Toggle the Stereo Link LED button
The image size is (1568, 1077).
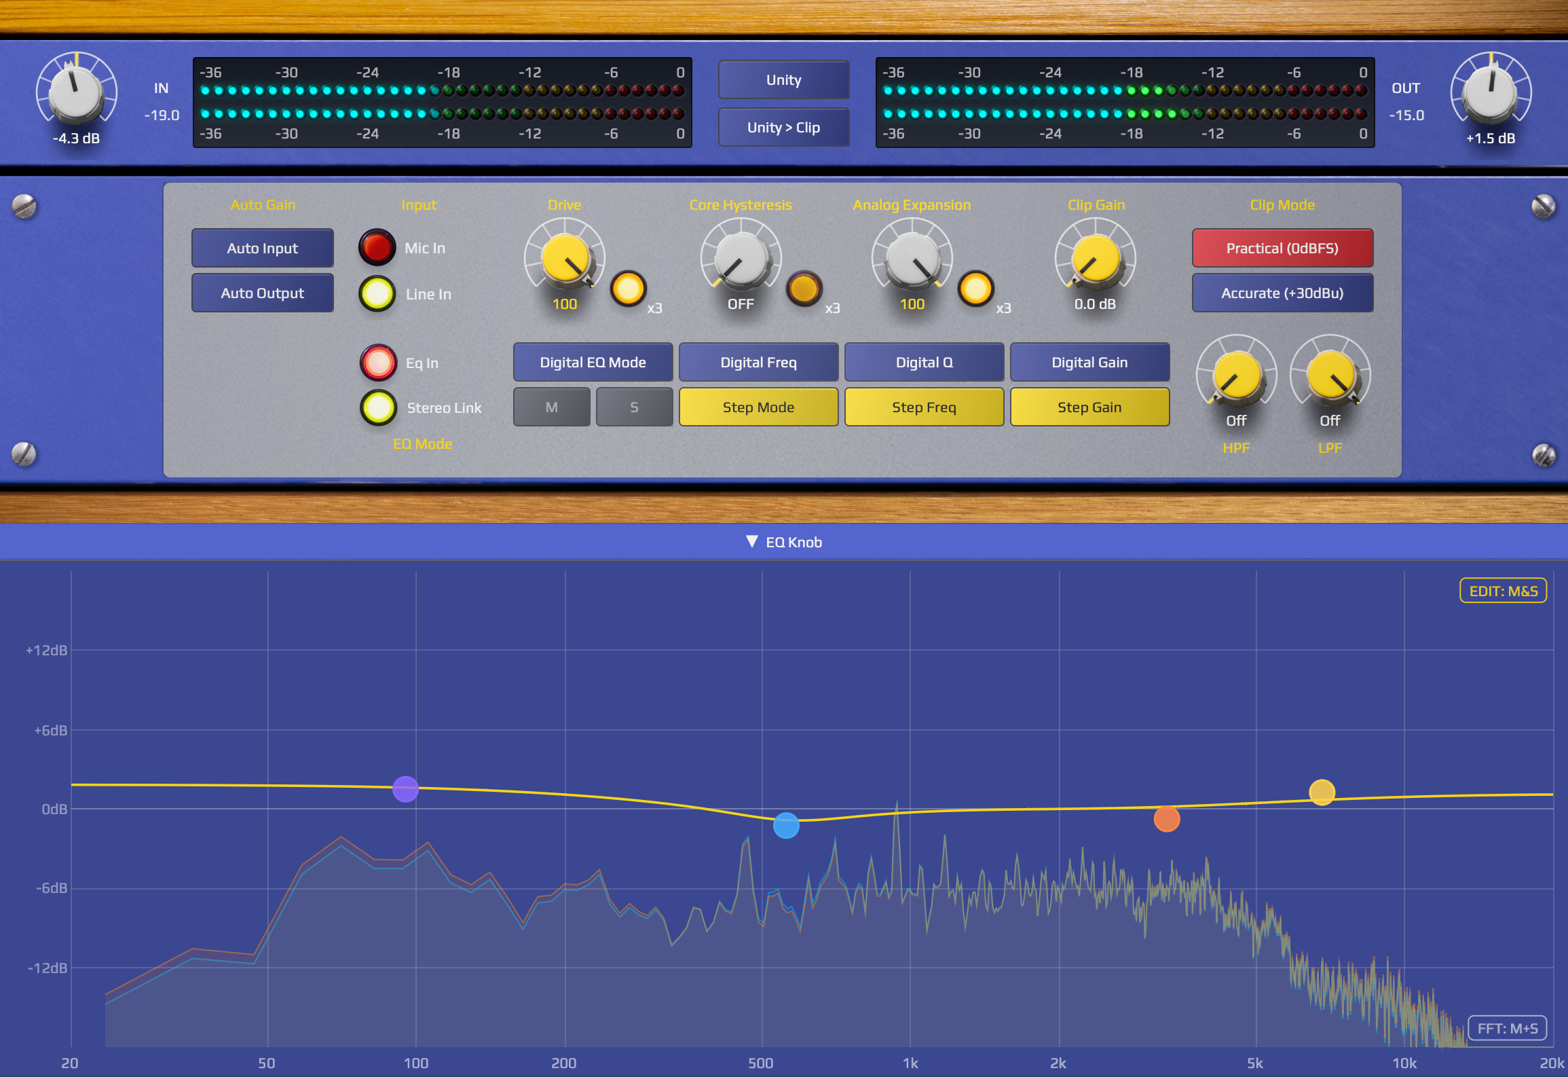(x=378, y=407)
